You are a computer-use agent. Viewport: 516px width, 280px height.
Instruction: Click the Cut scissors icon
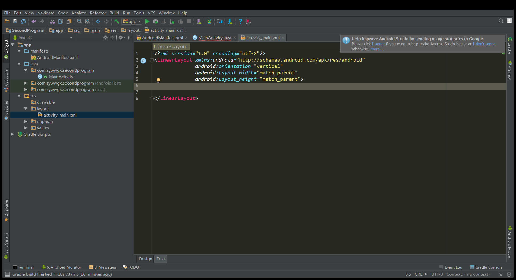coord(52,22)
